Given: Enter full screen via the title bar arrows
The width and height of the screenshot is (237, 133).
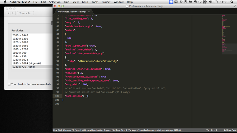Looking at the screenshot, I should coord(235,6).
